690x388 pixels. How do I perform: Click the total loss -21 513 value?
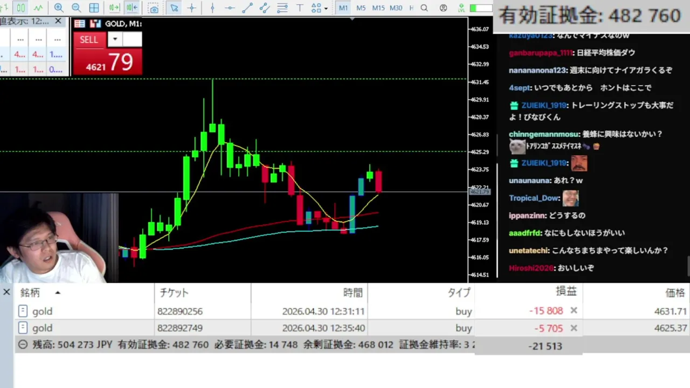546,346
